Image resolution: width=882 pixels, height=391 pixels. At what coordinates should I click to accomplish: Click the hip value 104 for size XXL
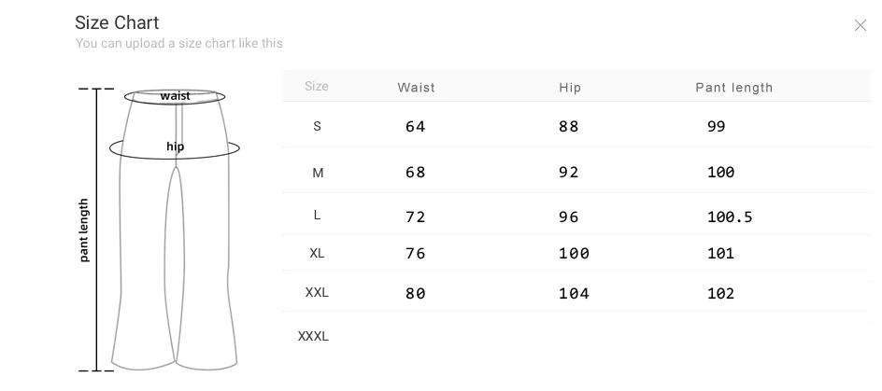574,294
